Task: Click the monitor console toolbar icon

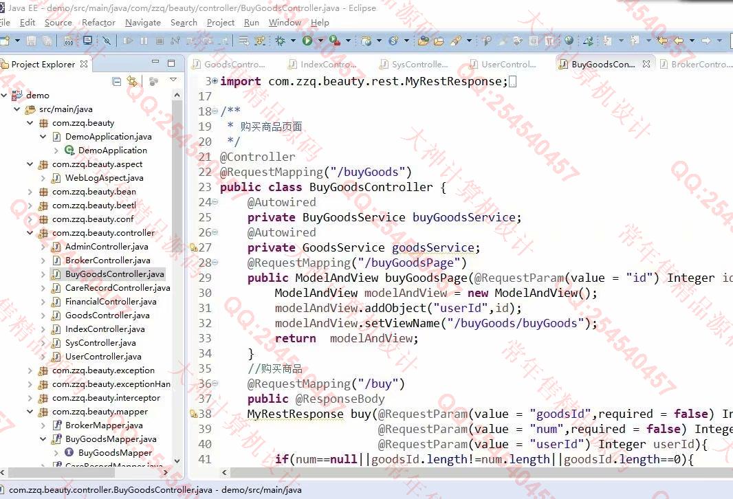Action: point(87,41)
